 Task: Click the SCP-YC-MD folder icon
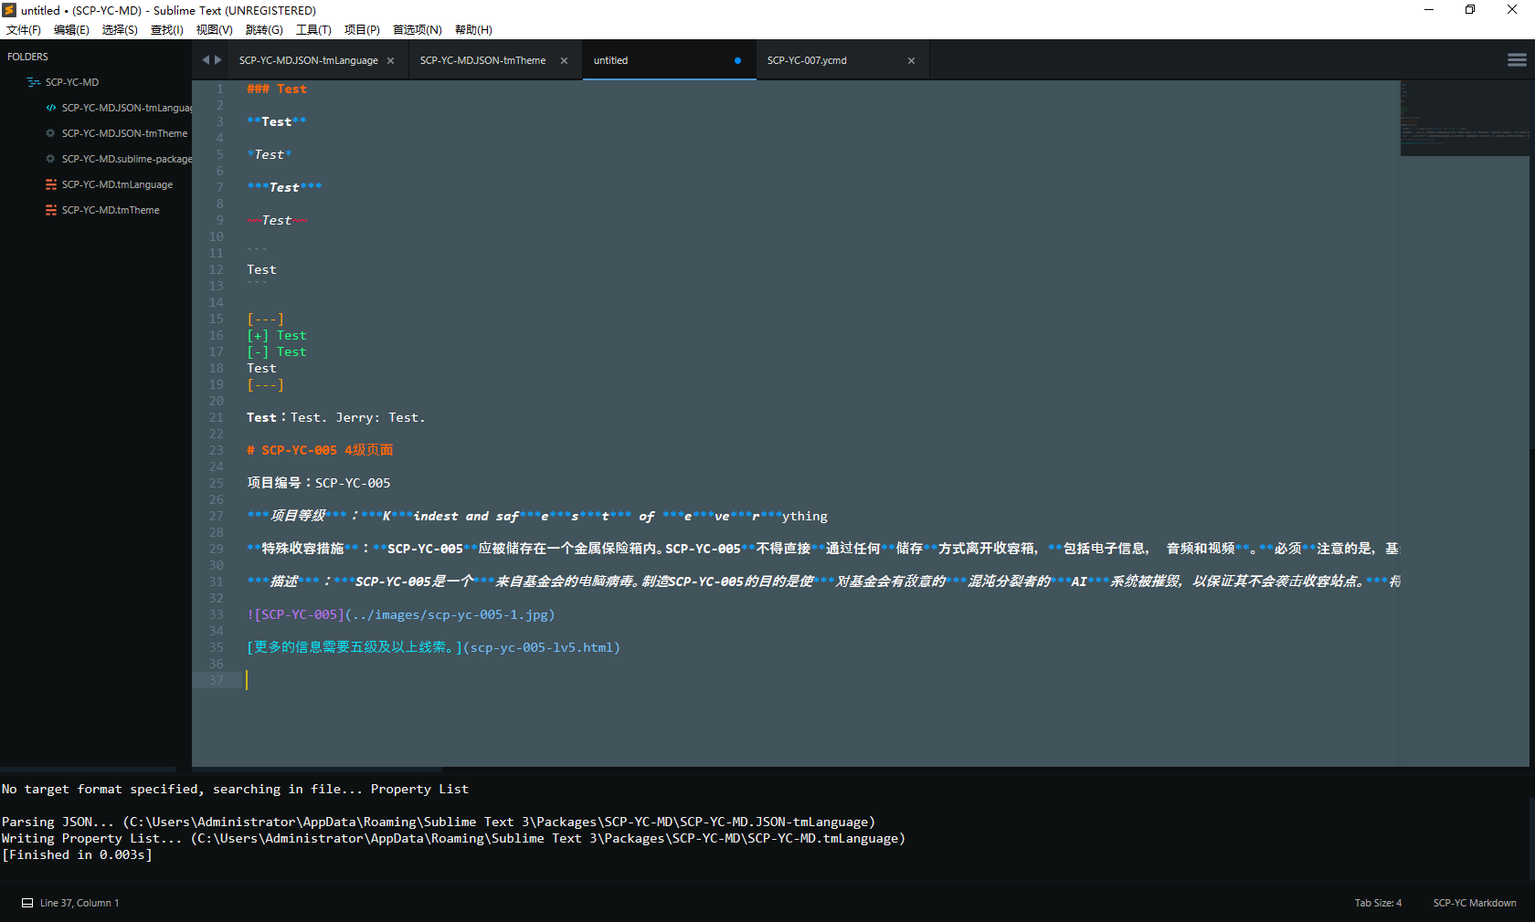(x=34, y=82)
